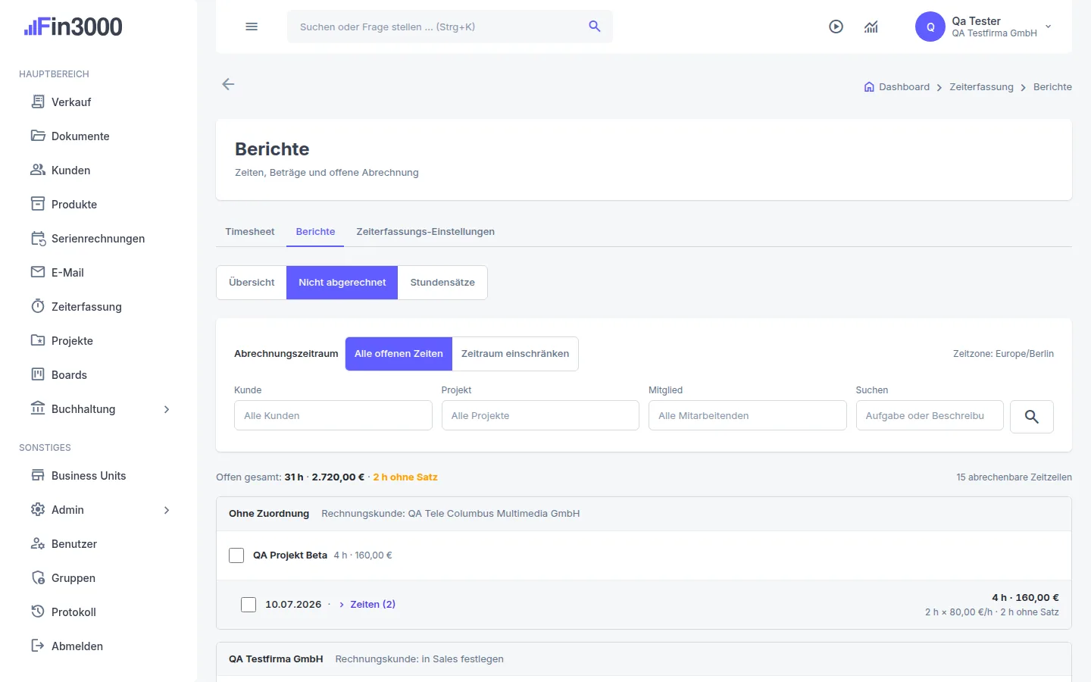Click 'Zeitzone: Europe/Berlin' text
Viewport: 1091px width, 682px height.
point(1003,354)
